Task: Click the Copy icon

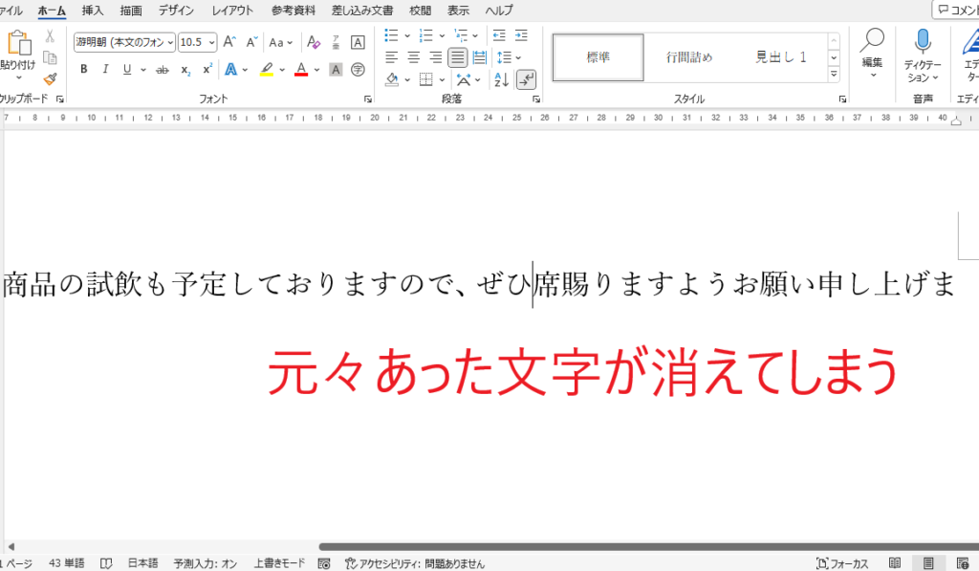Action: pyautogui.click(x=50, y=58)
